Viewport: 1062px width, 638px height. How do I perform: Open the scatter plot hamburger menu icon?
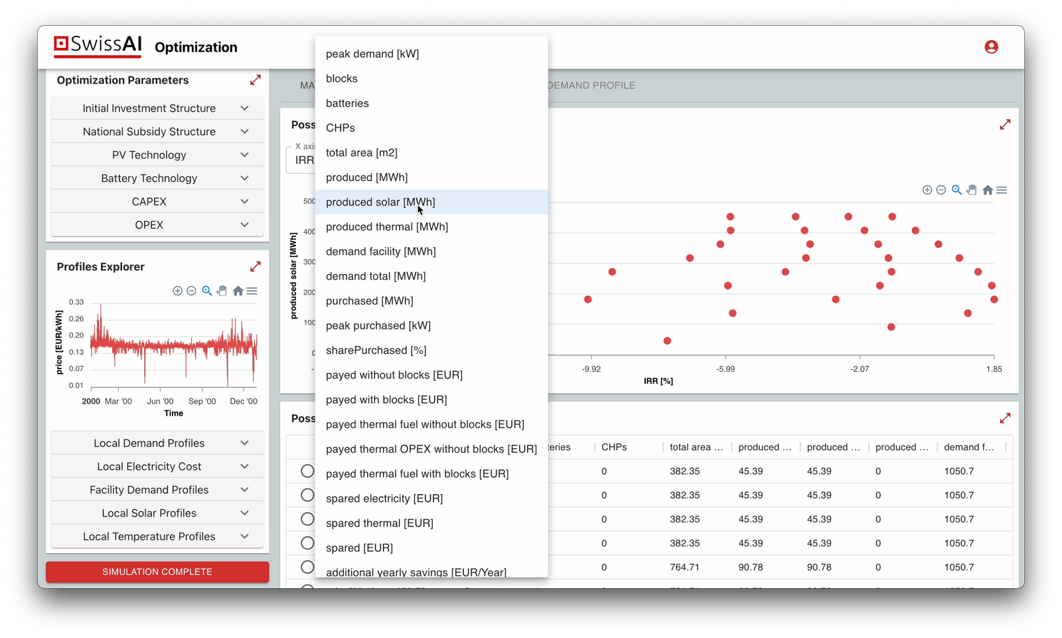click(x=1002, y=189)
